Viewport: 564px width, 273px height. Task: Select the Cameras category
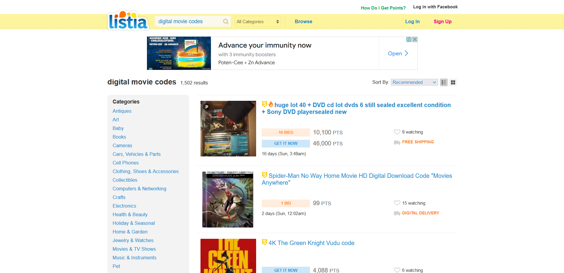[x=122, y=145]
